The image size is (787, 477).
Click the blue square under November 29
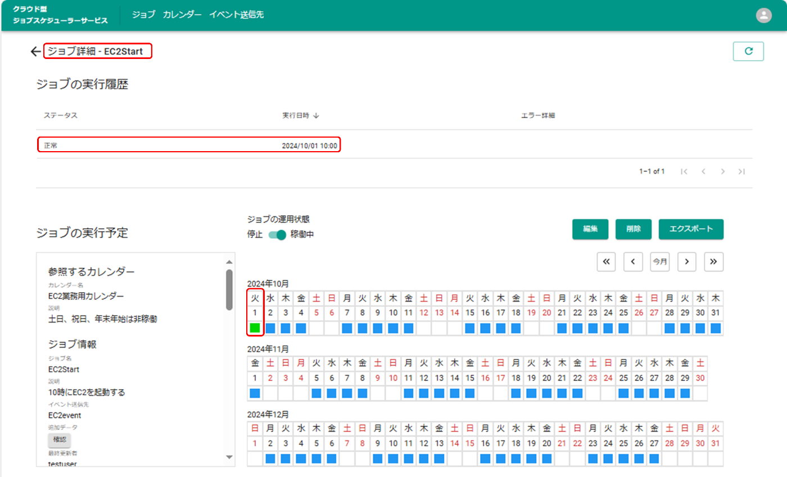coord(685,393)
